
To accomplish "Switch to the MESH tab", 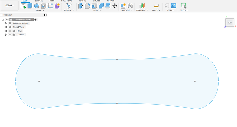I will 52,1.
